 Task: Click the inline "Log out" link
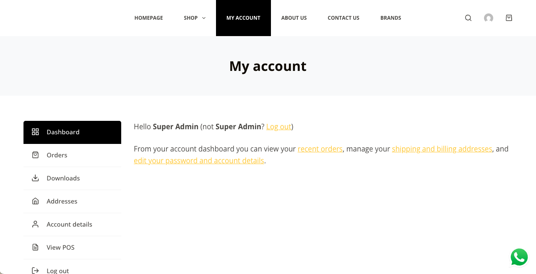(278, 127)
